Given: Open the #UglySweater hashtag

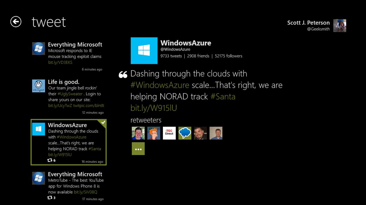Looking at the screenshot, I should click(x=70, y=94).
